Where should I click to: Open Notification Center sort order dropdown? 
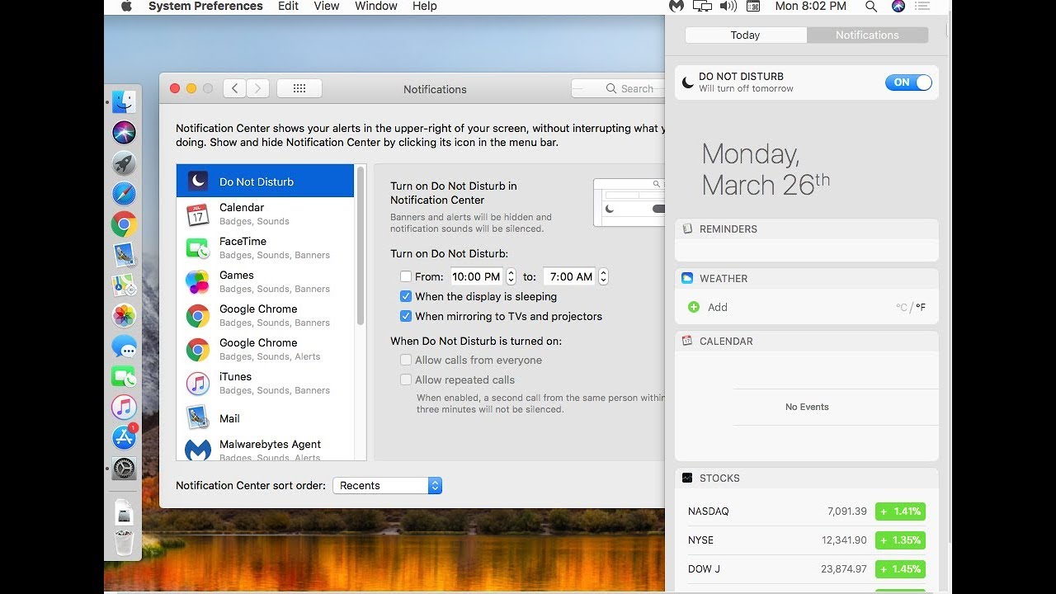pyautogui.click(x=388, y=485)
